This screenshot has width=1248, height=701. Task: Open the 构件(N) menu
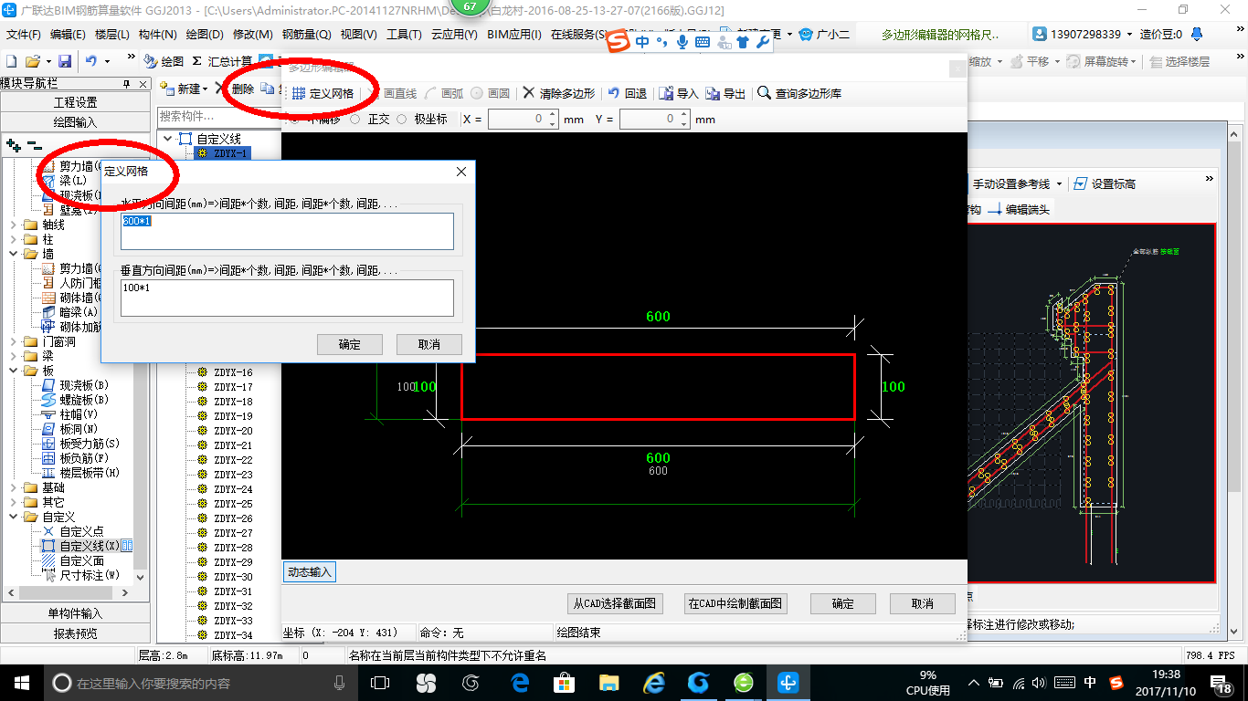(158, 35)
